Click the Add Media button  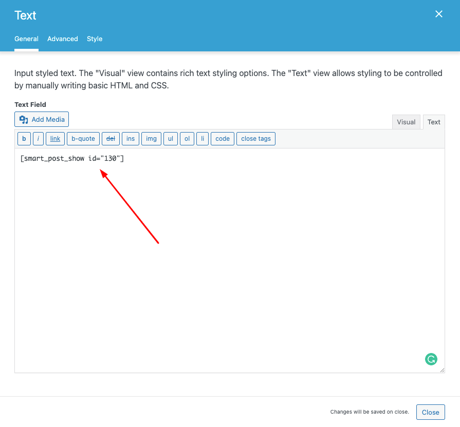click(42, 119)
